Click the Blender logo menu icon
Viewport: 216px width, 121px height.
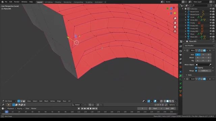[x=2, y=2]
